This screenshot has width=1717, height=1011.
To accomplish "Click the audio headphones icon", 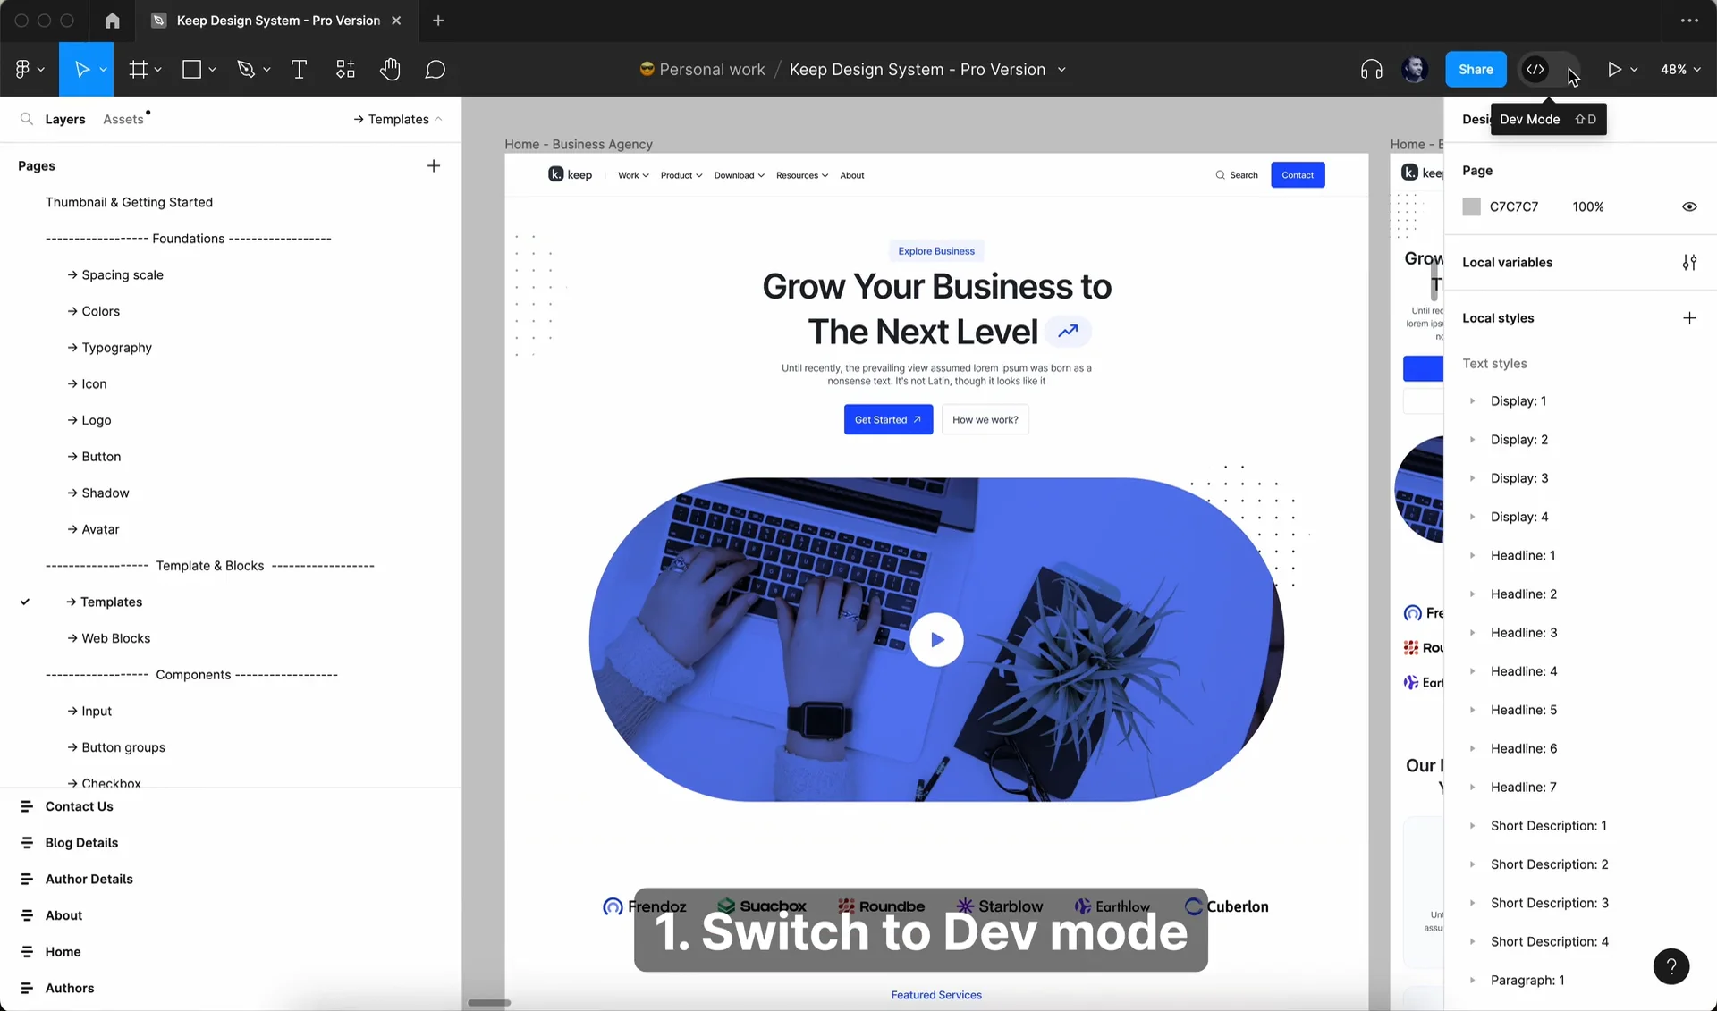I will 1371,69.
